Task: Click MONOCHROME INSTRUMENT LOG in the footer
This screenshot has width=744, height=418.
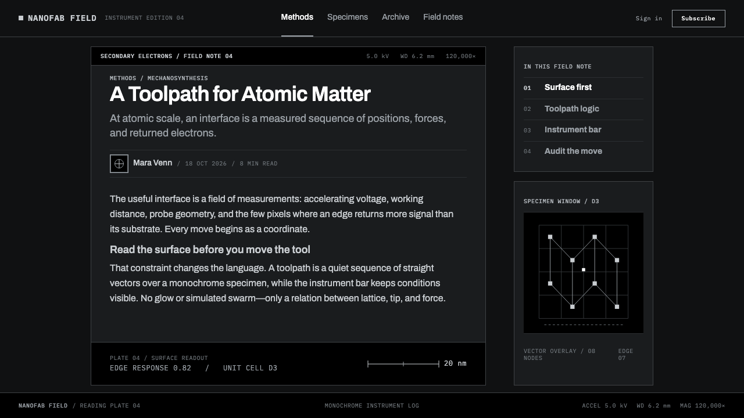Action: point(372,406)
